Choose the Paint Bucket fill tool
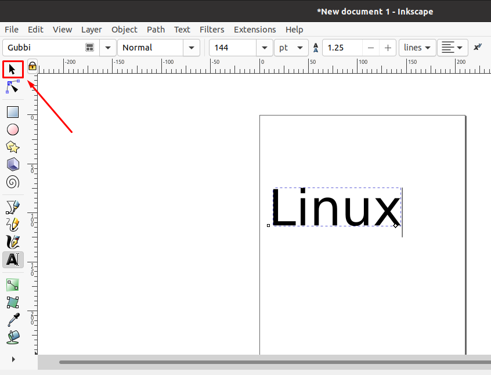 (x=12, y=337)
